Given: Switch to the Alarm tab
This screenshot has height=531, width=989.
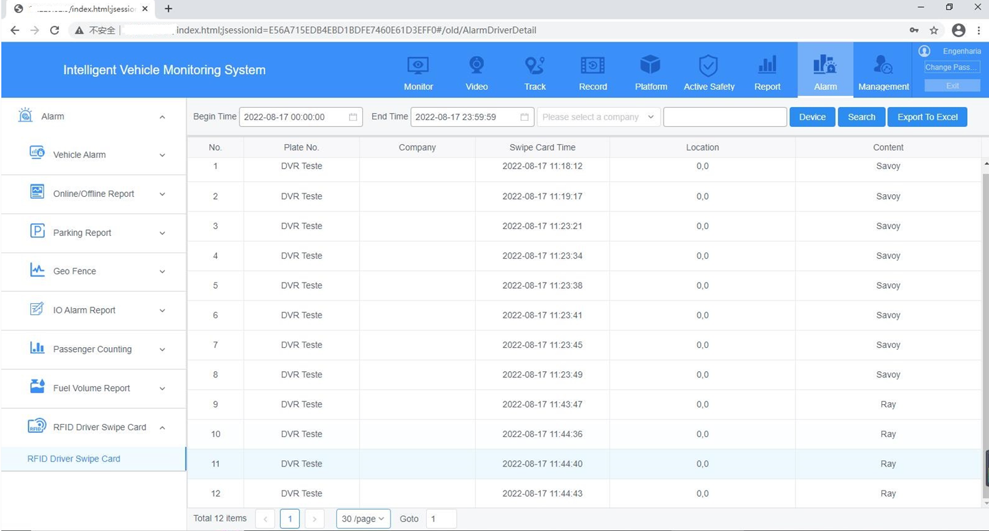Looking at the screenshot, I should tap(825, 70).
